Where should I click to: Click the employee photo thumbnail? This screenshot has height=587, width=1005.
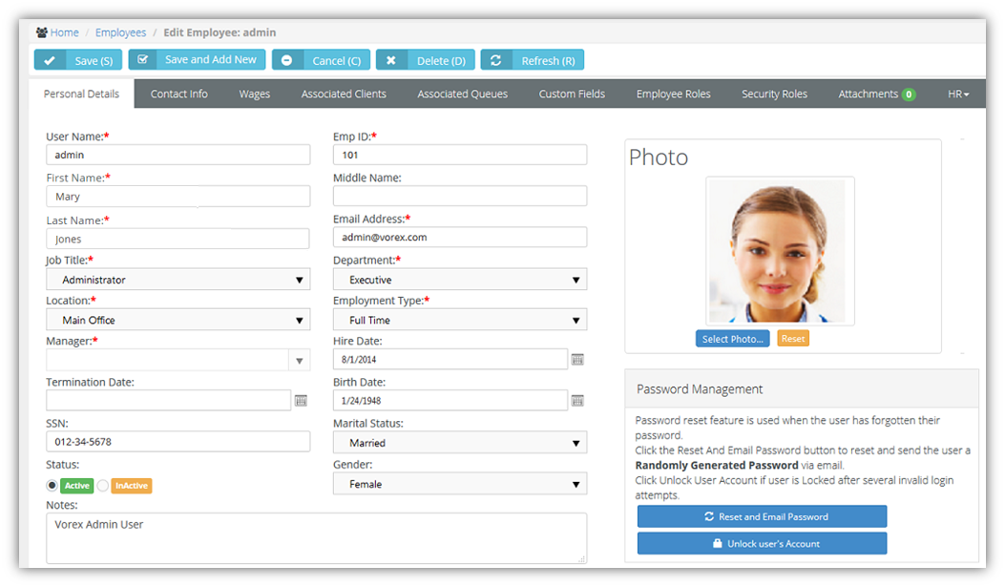[780, 251]
